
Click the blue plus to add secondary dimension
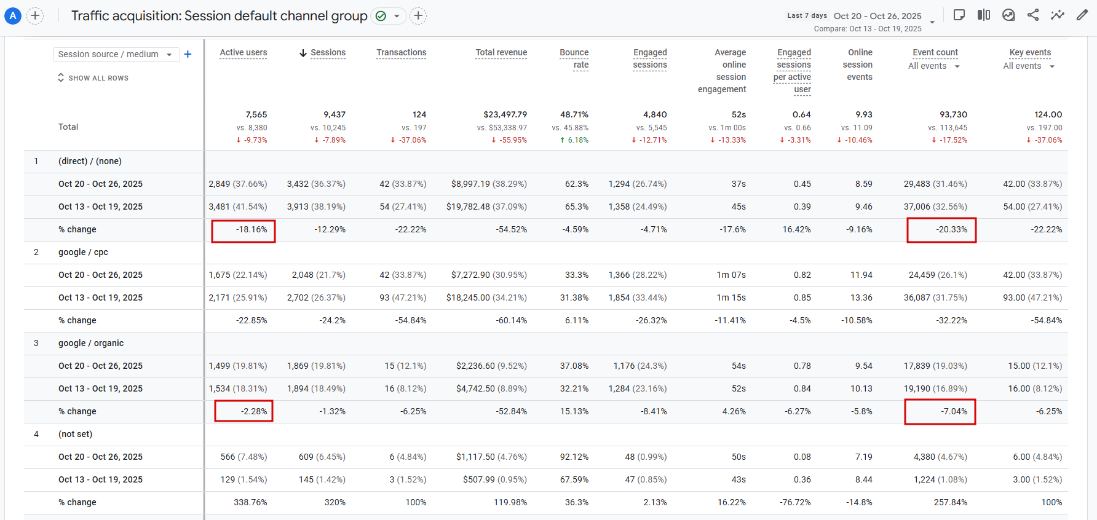(x=188, y=54)
